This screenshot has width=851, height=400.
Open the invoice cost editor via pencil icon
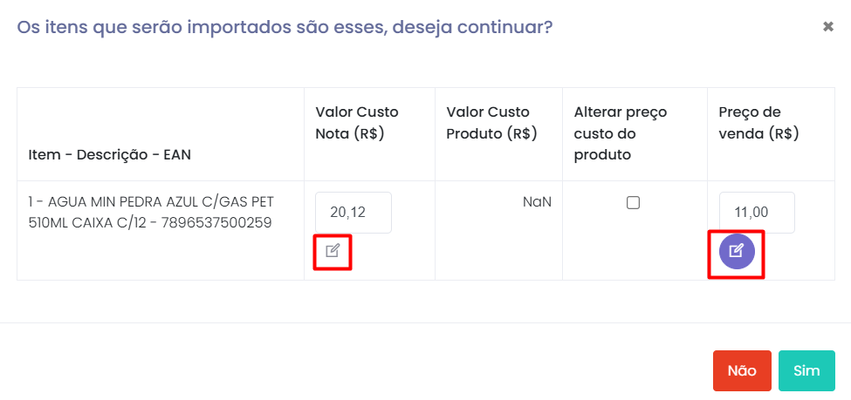(x=333, y=251)
